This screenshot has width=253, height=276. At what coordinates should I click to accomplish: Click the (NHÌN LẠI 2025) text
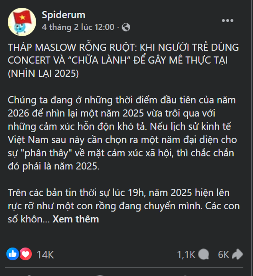click(43, 74)
